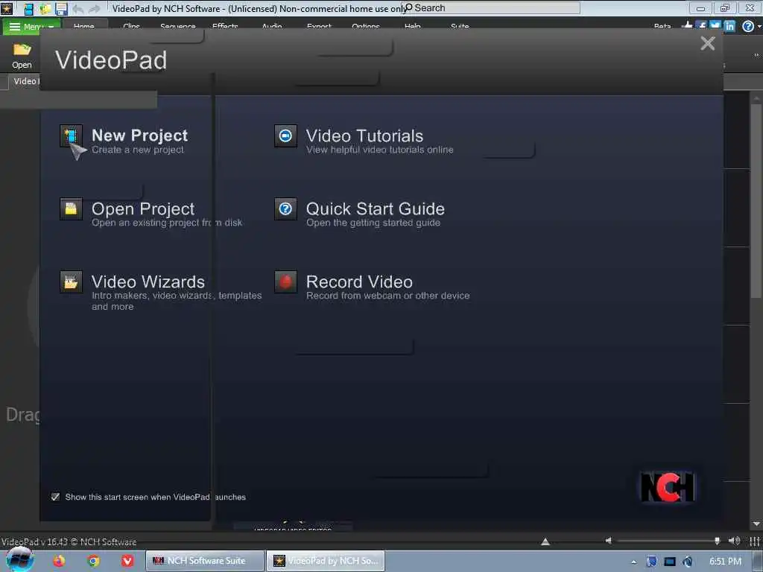Viewport: 763px width, 572px height.
Task: Click the Beta label in ribbon
Action: pyautogui.click(x=662, y=26)
